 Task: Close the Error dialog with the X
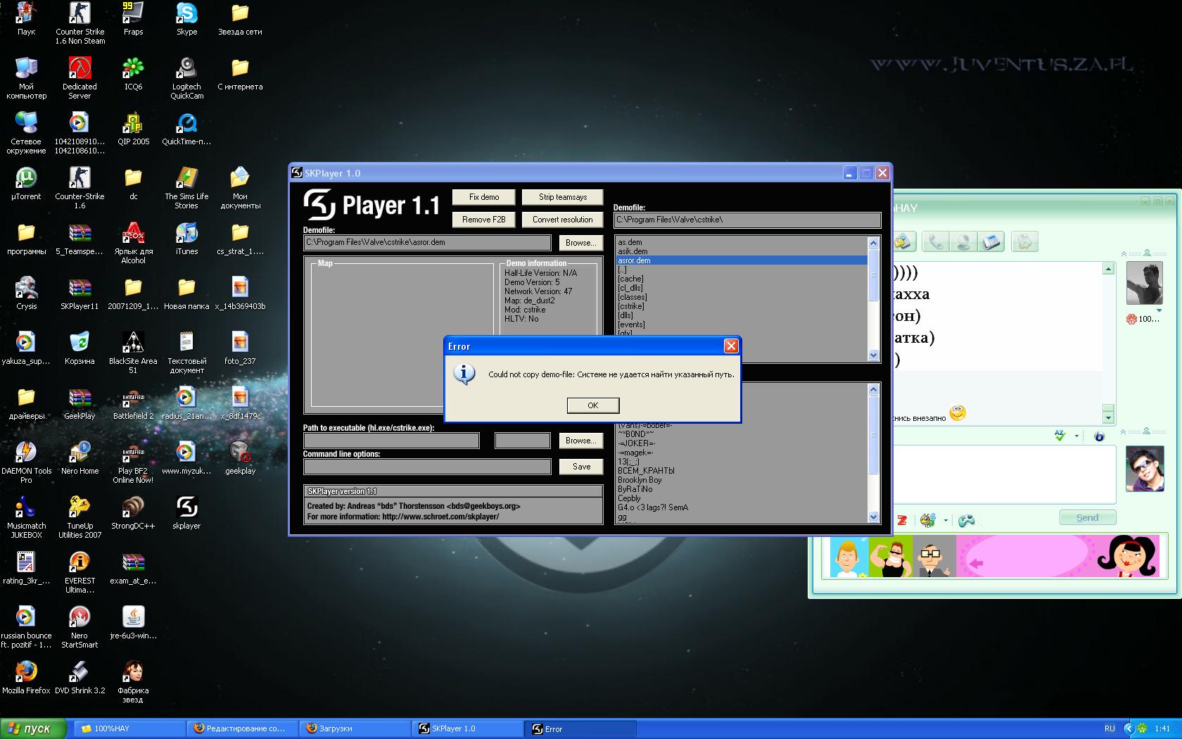731,346
